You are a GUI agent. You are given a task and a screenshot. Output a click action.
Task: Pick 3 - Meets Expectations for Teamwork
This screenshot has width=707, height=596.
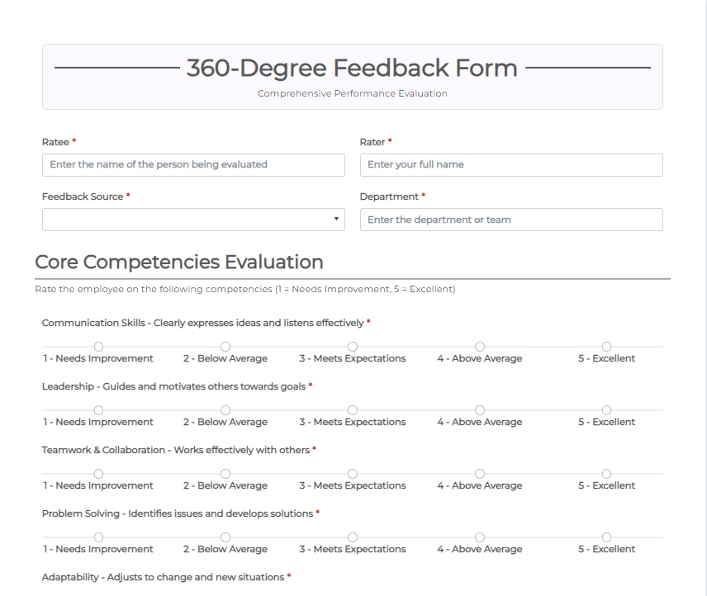tap(353, 474)
